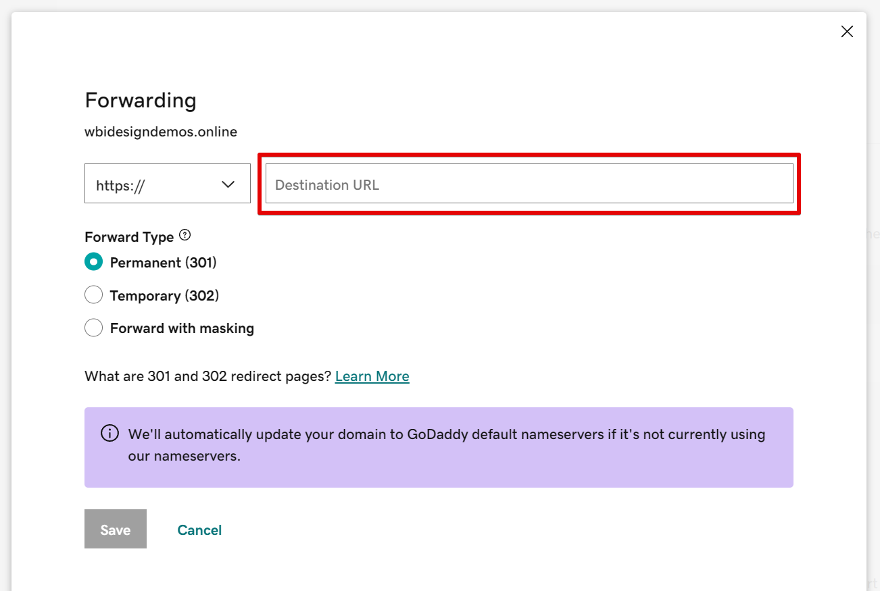Close the Forwarding dialog with the X
The image size is (880, 591).
pos(847,32)
